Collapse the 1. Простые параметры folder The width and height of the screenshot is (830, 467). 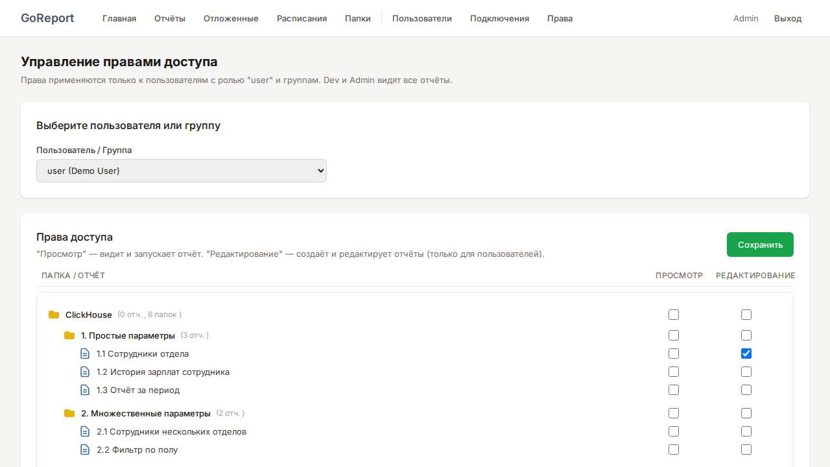(128, 336)
